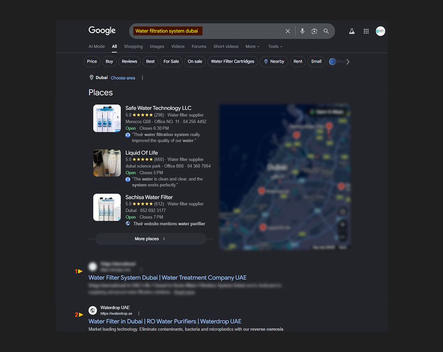Click the Dubai location pin icon
The width and height of the screenshot is (443, 352).
[91, 77]
